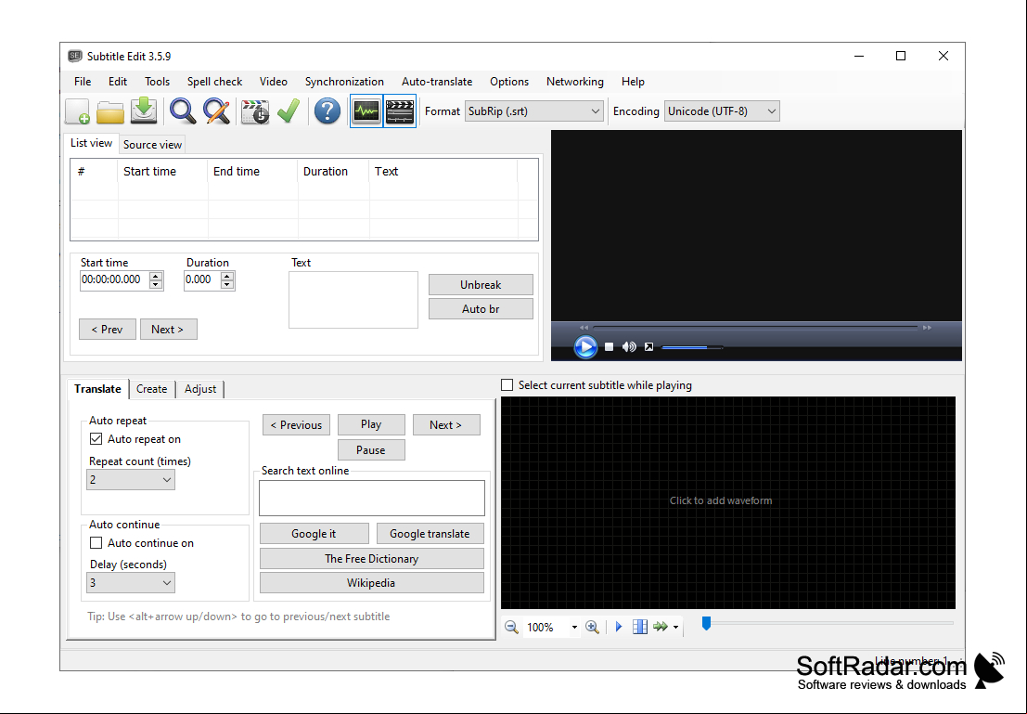This screenshot has height=714, width=1027.
Task: Click the Google it button
Action: [x=314, y=534]
